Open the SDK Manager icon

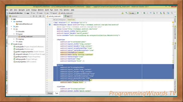tap(161, 13)
